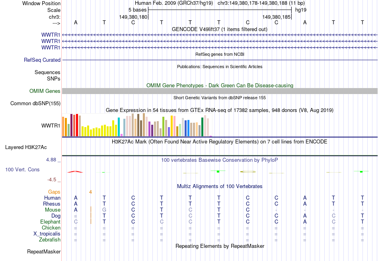Click the SNPs track label
Viewport: 378px width, 261px height.
tap(54, 79)
